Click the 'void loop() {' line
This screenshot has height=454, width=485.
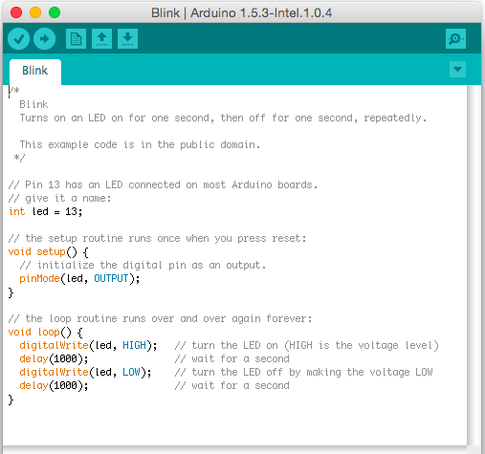[46, 333]
